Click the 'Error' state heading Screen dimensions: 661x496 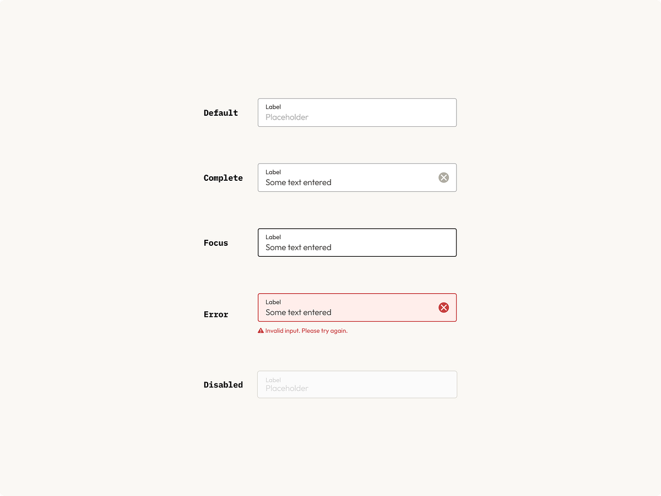[215, 314]
